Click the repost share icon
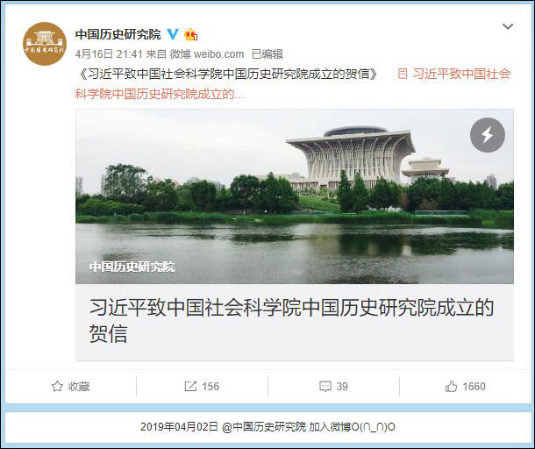The image size is (535, 449). pos(190,386)
